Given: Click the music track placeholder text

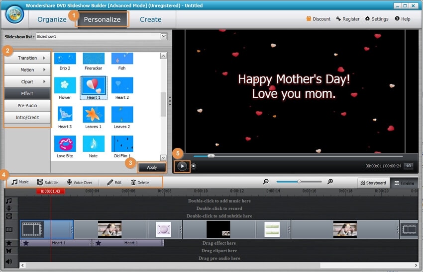Looking at the screenshot, I should tap(219, 201).
